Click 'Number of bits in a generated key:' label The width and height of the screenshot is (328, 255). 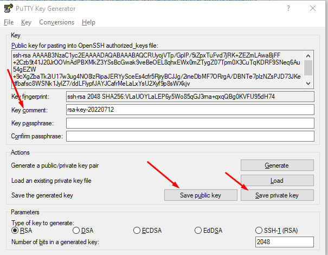point(55,242)
